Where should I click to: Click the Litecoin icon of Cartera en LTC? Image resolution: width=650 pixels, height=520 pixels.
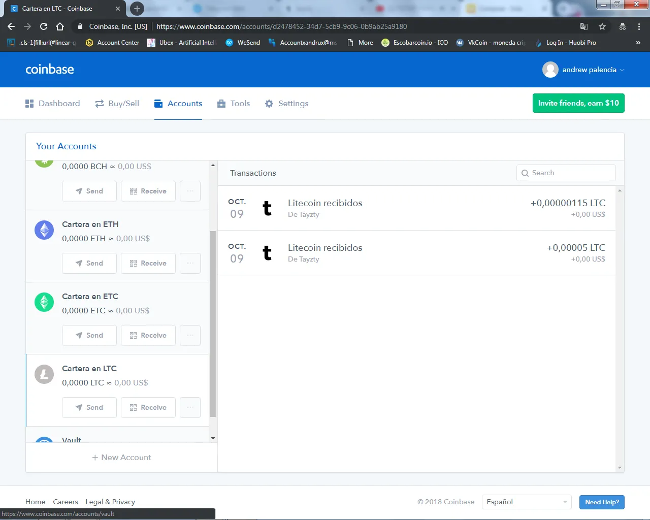pyautogui.click(x=44, y=374)
